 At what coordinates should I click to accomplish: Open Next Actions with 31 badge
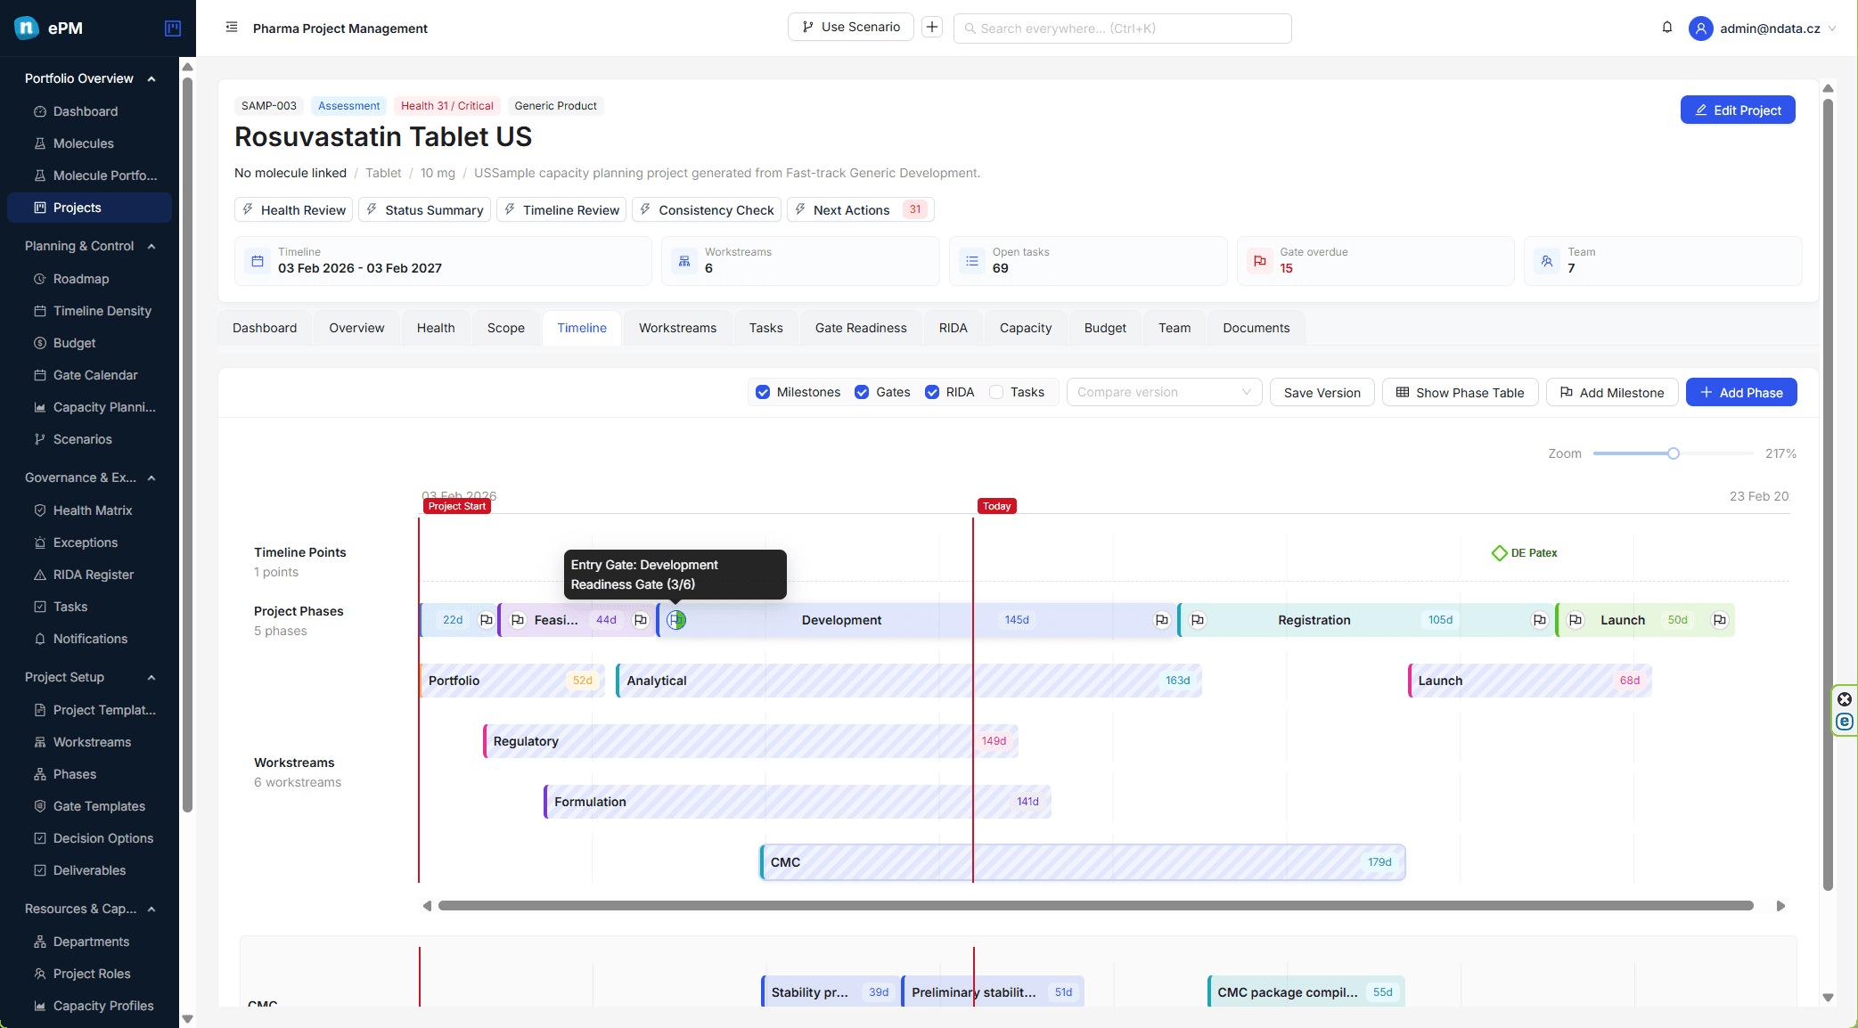860,209
